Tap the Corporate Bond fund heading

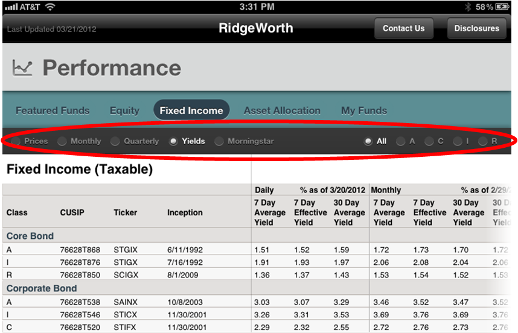[x=42, y=288]
